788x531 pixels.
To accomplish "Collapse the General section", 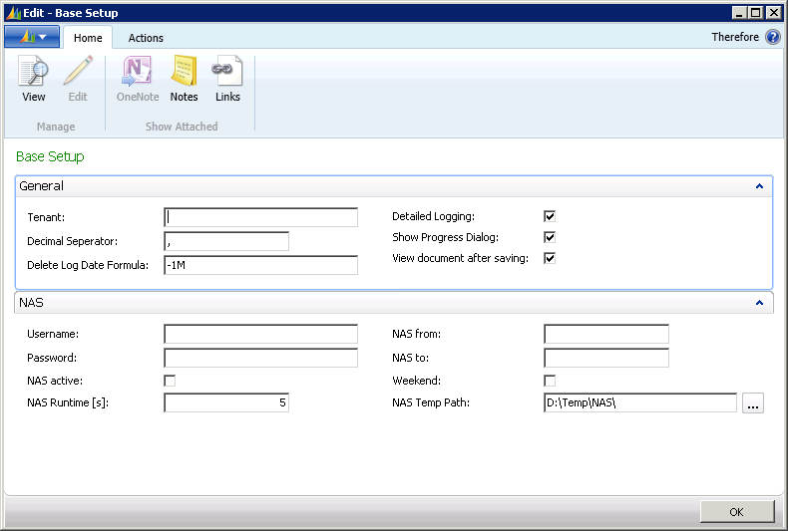I will coord(758,186).
